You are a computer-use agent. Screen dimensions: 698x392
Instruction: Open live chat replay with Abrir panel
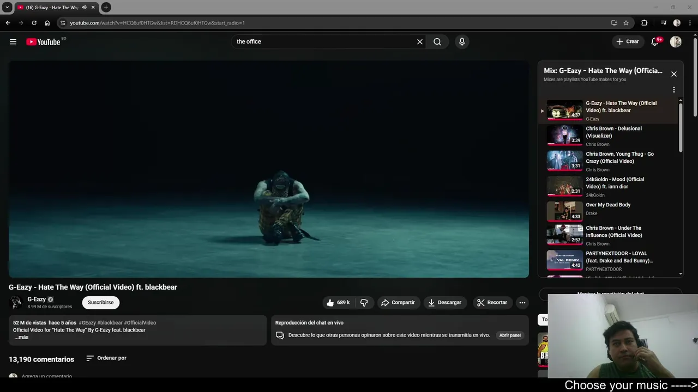[510, 335]
